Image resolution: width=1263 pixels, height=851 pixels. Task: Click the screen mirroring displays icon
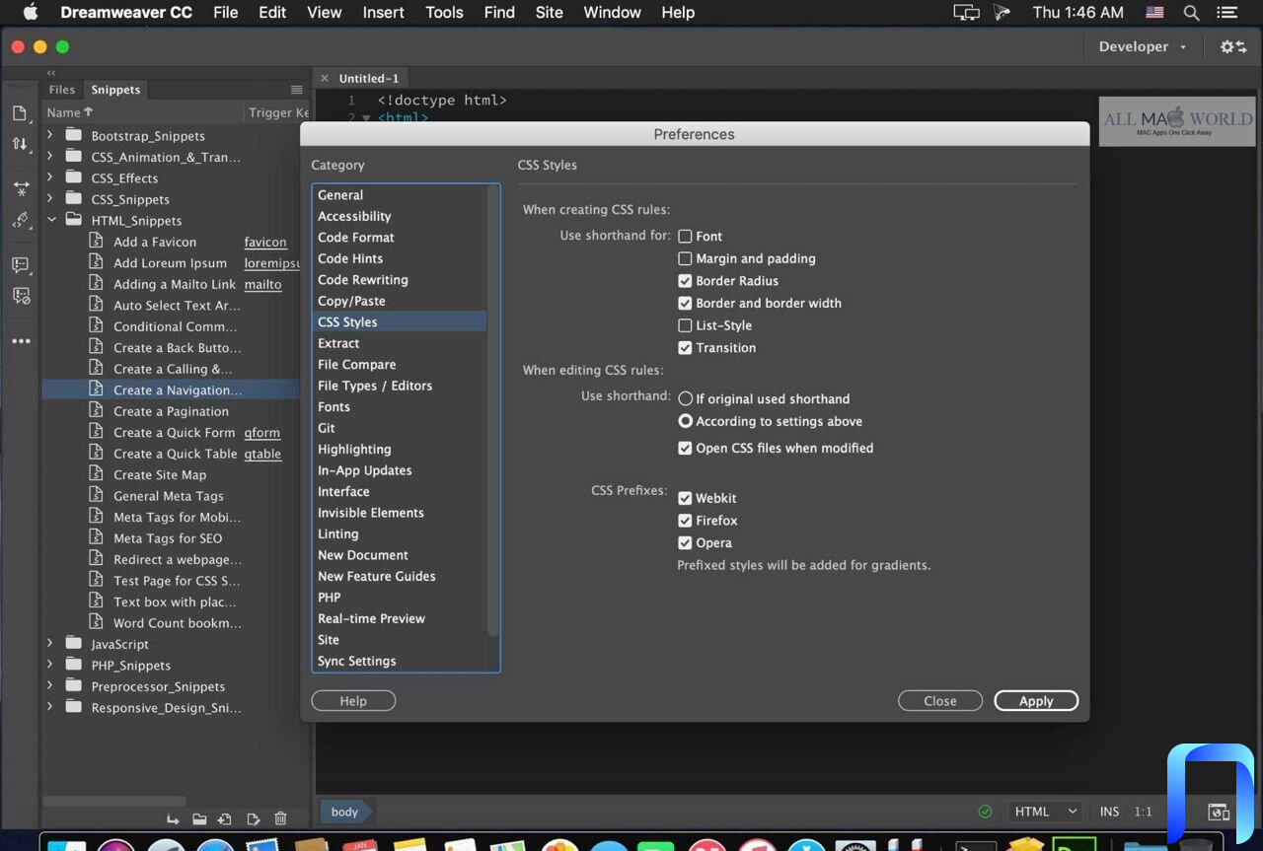[966, 13]
